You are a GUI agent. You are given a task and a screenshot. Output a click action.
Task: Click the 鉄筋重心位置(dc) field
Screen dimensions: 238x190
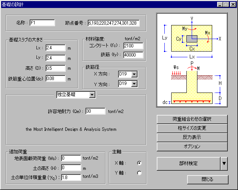pyautogui.click(x=55, y=79)
